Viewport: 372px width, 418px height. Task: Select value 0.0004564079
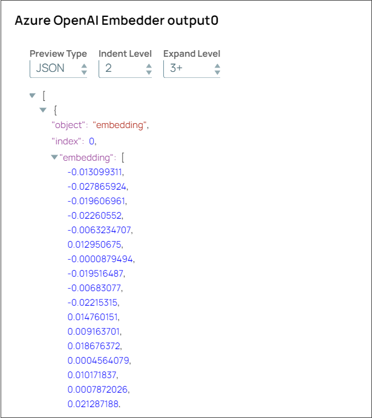click(98, 361)
